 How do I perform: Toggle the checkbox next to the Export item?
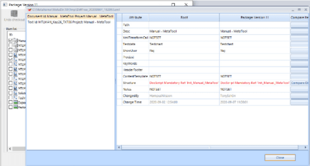[x=10, y=103]
